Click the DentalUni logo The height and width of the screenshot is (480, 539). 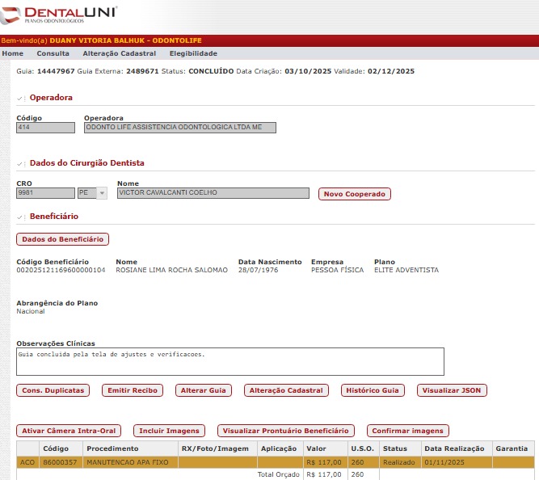point(59,15)
